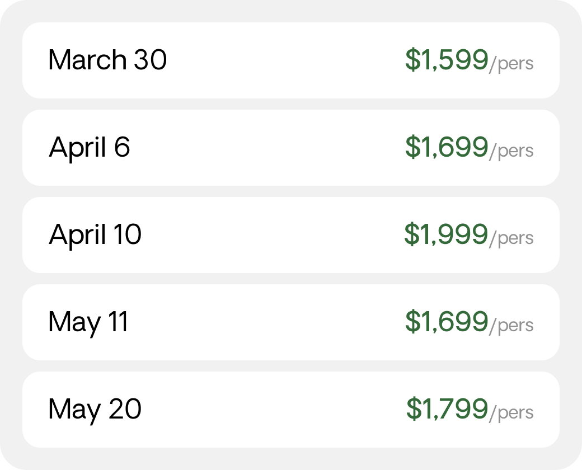
Task: Click /pers text beside $1,599
Action: tap(511, 64)
